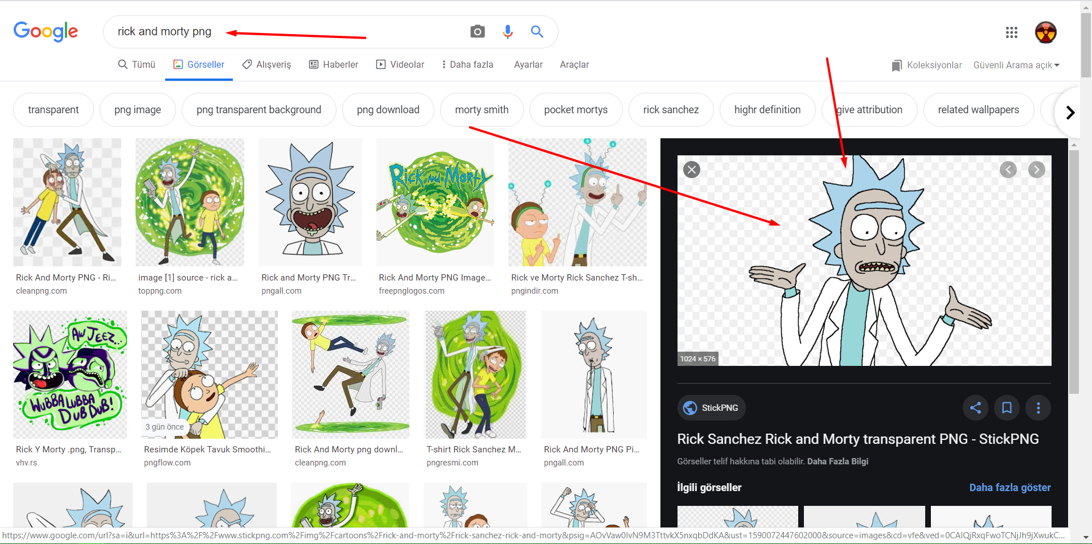The image size is (1092, 544).
Task: Save previewed image to collection bookmark
Action: tap(1007, 407)
